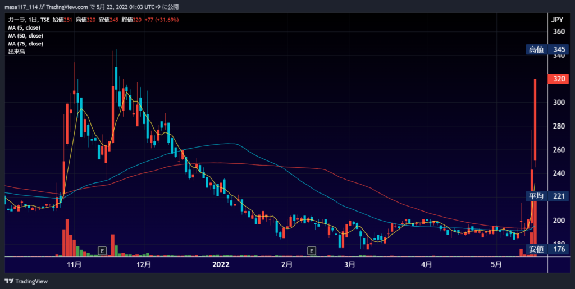The image size is (575, 289).
Task: Click the 280 value on price axis
Action: coord(559,126)
